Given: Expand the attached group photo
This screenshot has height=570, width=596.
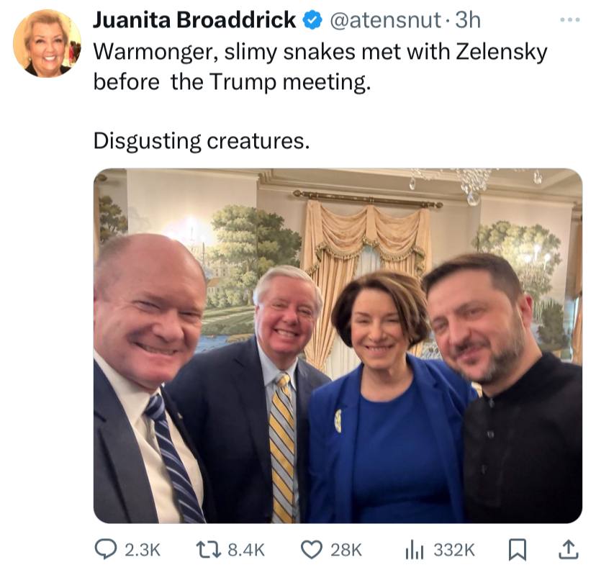Looking at the screenshot, I should coord(338,345).
